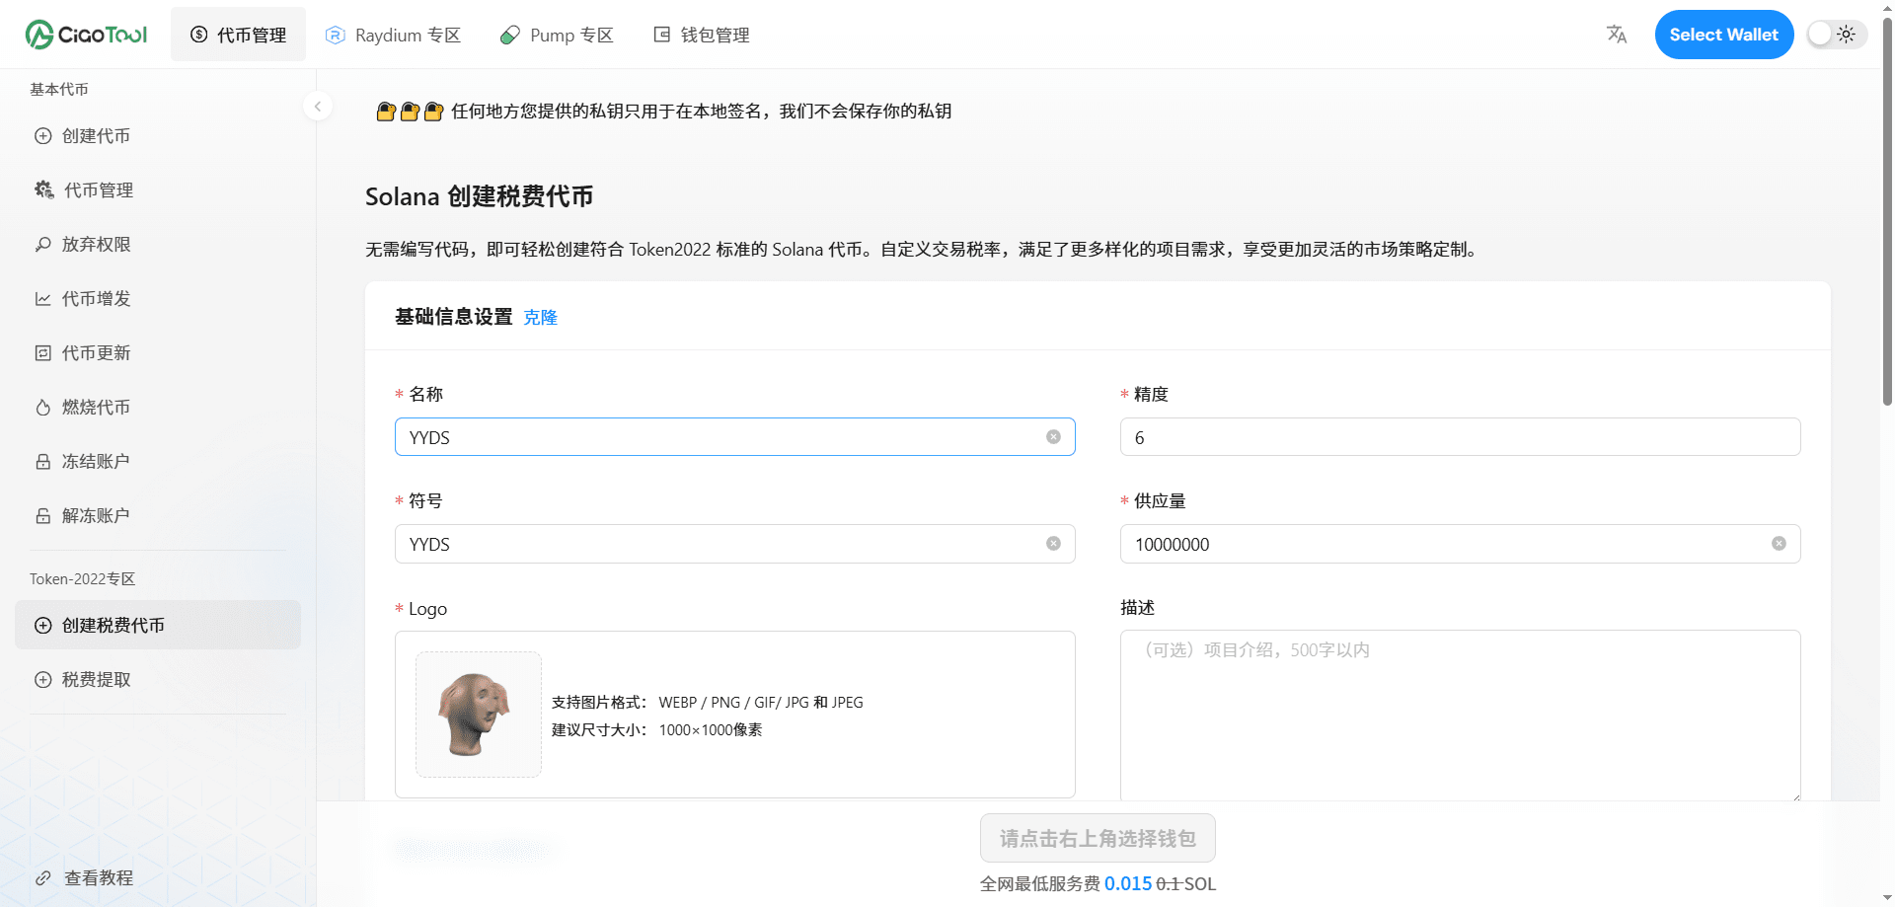Image resolution: width=1895 pixels, height=907 pixels.
Task: Open the language translation icon
Action: [x=1616, y=35]
